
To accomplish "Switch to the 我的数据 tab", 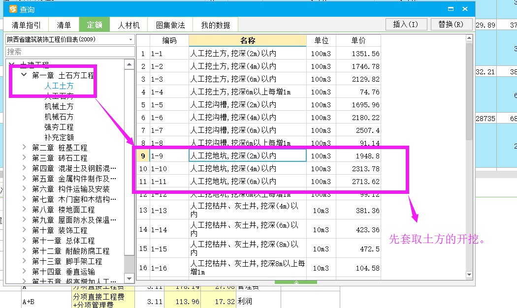I will tap(215, 25).
